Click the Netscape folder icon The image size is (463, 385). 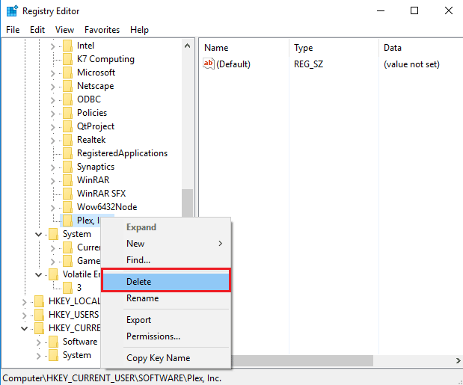tap(67, 86)
